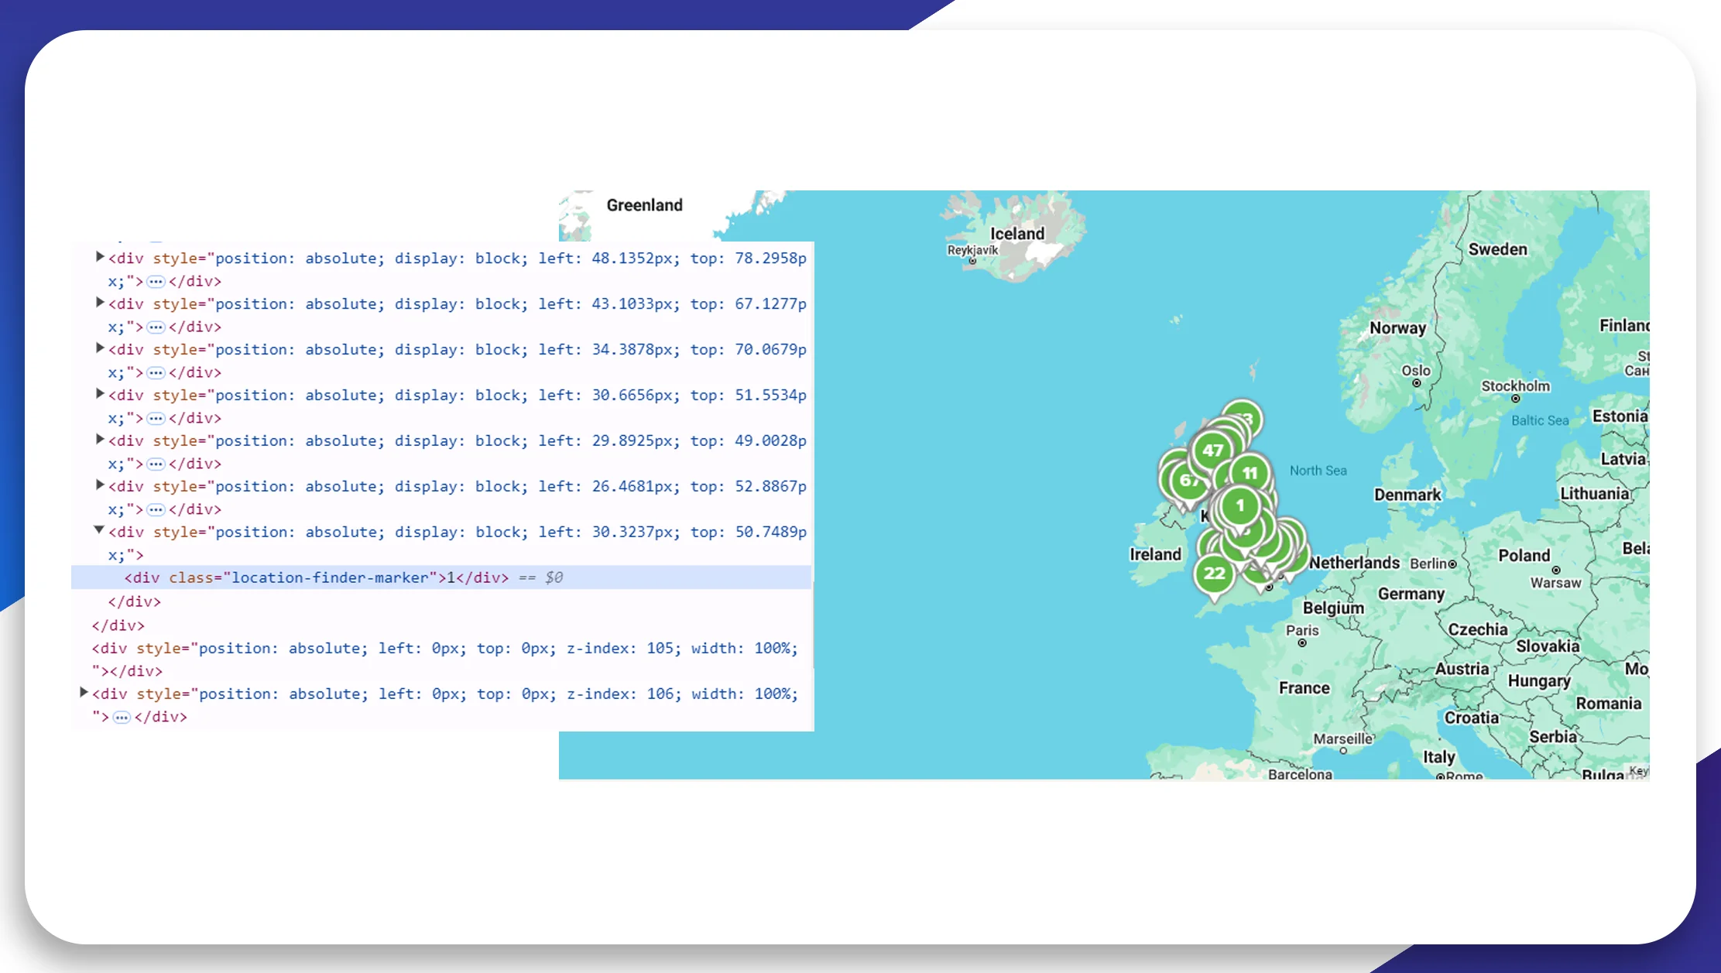Click the Netherlands label on the map

pyautogui.click(x=1354, y=563)
